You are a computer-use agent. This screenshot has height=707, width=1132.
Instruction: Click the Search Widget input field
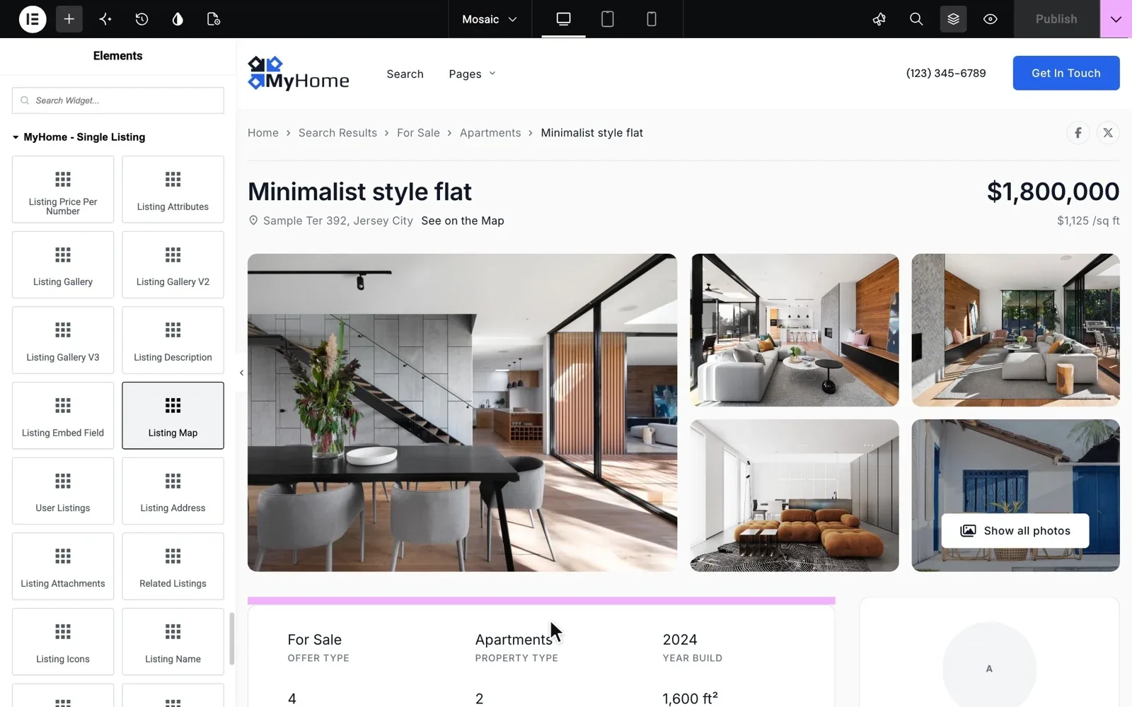point(118,100)
